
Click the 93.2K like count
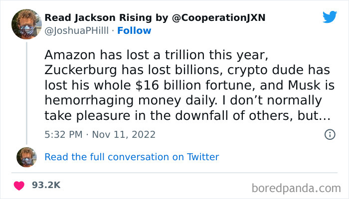pyautogui.click(x=46, y=185)
